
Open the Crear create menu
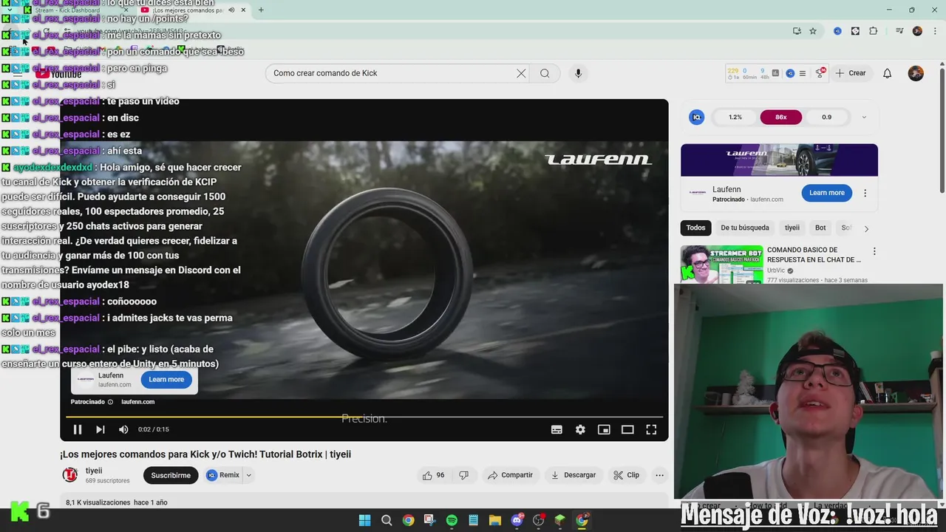[x=850, y=73]
